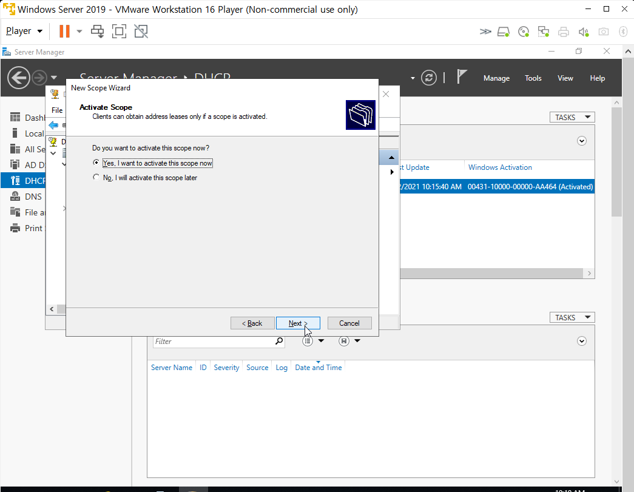This screenshot has width=634, height=492.
Task: Collapse the DHCP console tree node
Action: click(x=53, y=153)
